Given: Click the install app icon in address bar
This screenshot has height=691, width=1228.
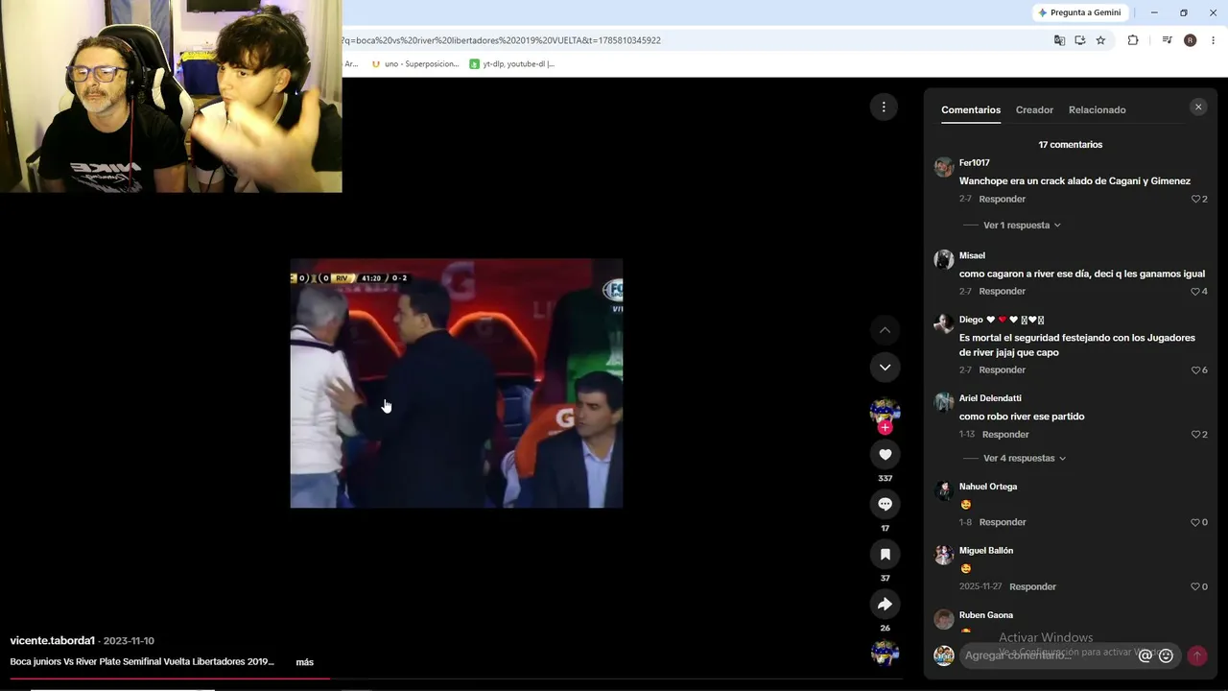Looking at the screenshot, I should [1080, 40].
